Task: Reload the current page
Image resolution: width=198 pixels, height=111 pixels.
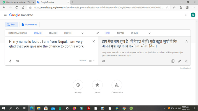Action: [17, 8]
